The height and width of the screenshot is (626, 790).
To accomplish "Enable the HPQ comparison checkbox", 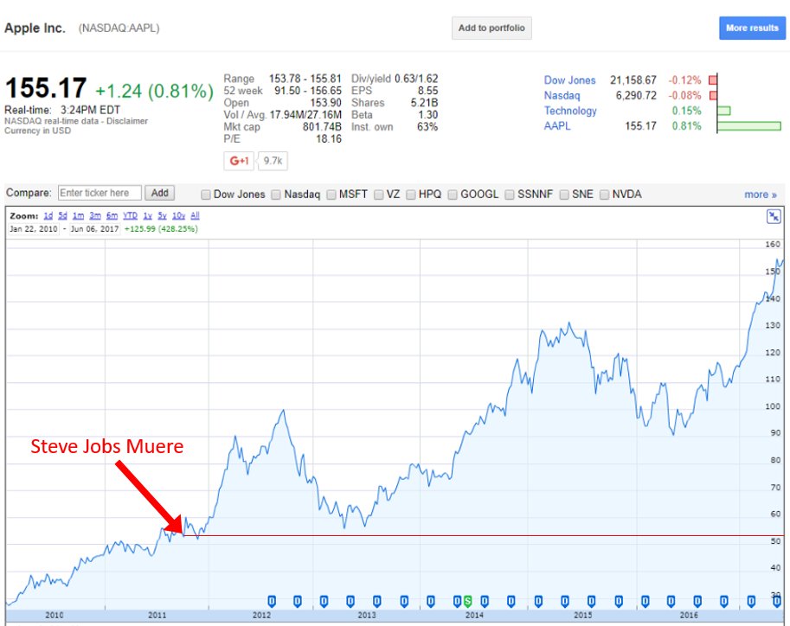I will 411,195.
